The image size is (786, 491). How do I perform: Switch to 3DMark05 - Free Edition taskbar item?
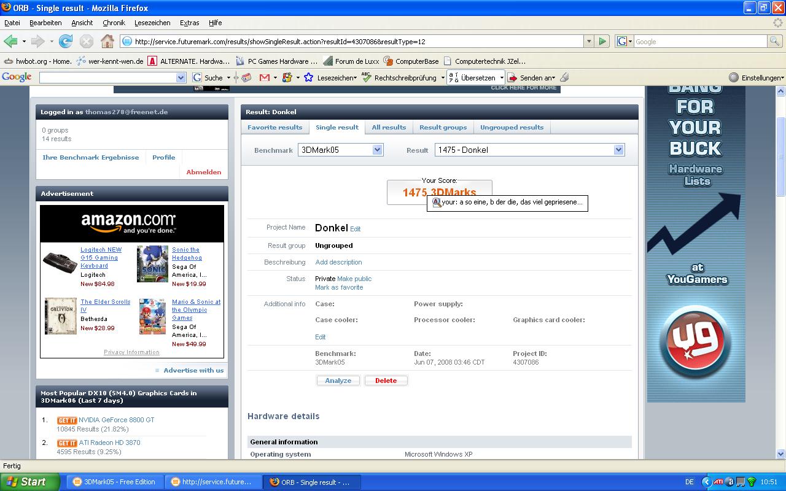[x=114, y=482]
